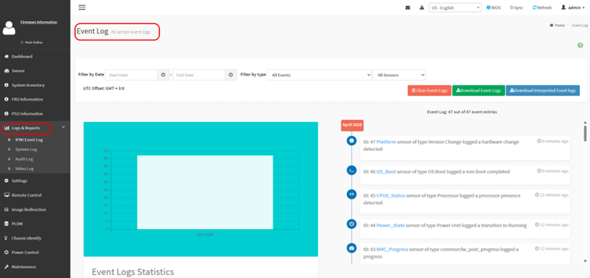The image size is (590, 278).
Task: Click the event list scroll-down arrow
Action: [585, 261]
